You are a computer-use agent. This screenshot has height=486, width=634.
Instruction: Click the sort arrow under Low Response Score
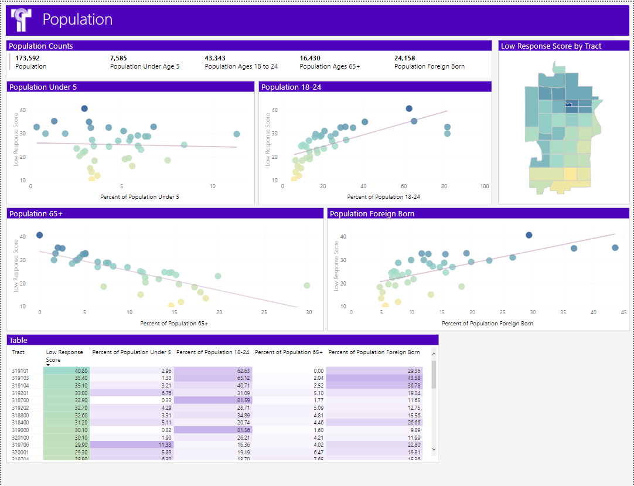pos(48,365)
